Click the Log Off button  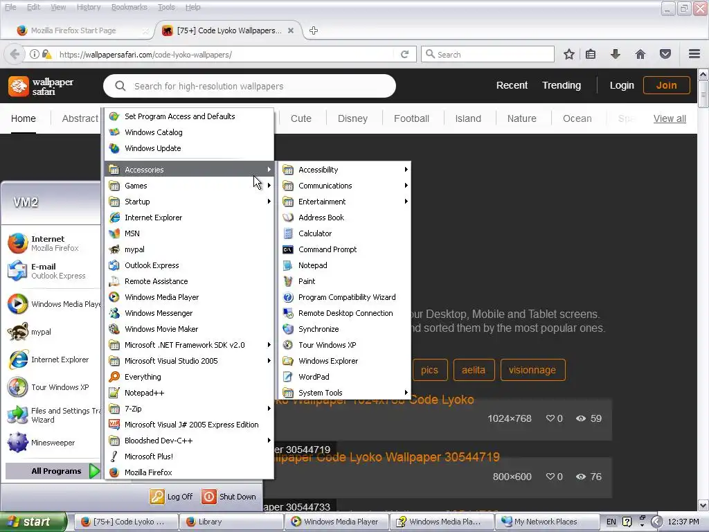(x=172, y=497)
